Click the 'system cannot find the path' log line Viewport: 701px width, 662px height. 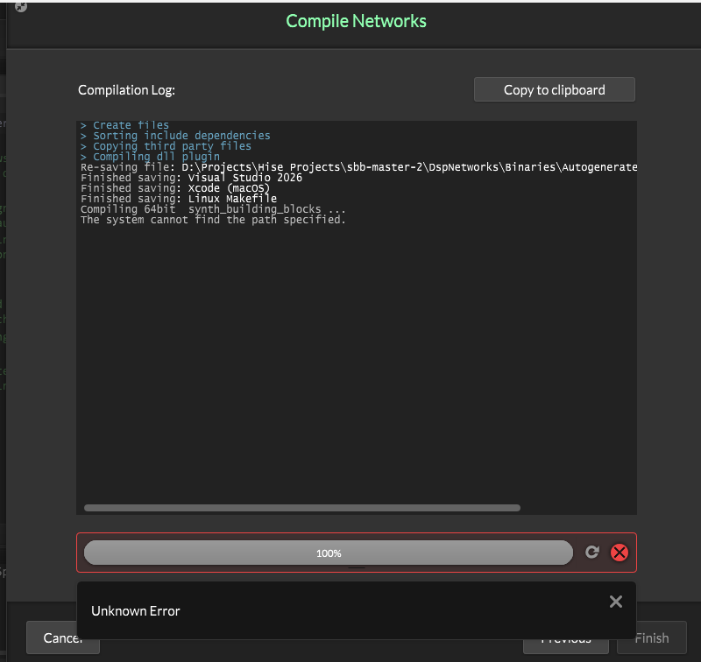[x=213, y=220]
